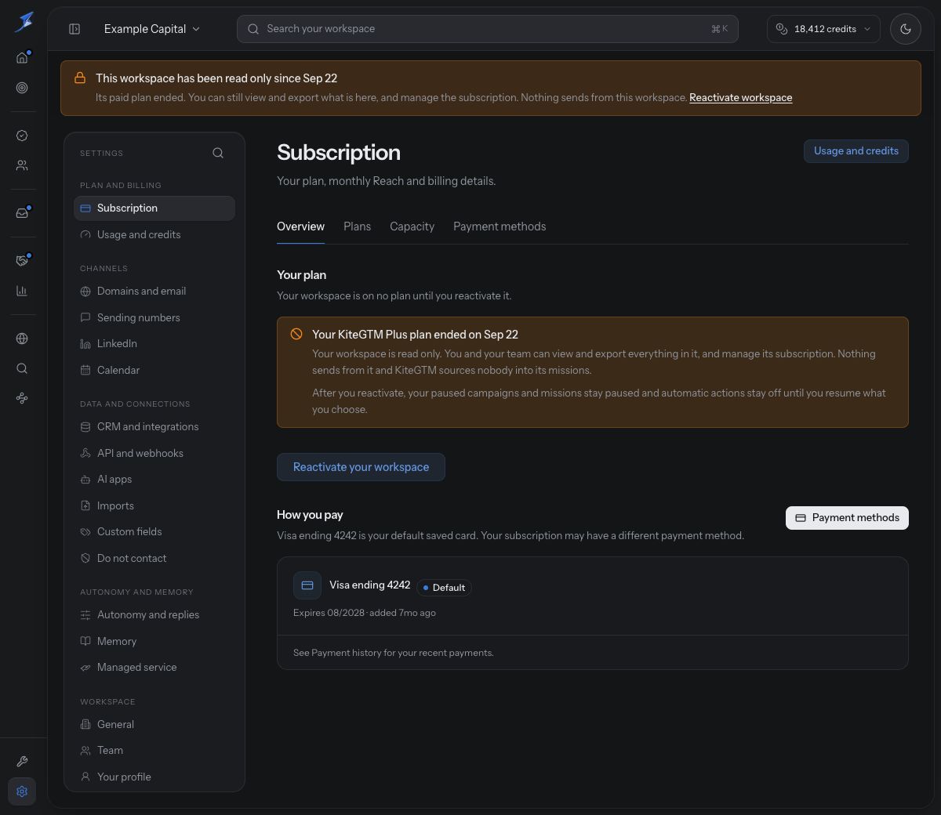Image resolution: width=941 pixels, height=815 pixels.
Task: Expand the 18,412 credits dropdown
Action: 823,29
